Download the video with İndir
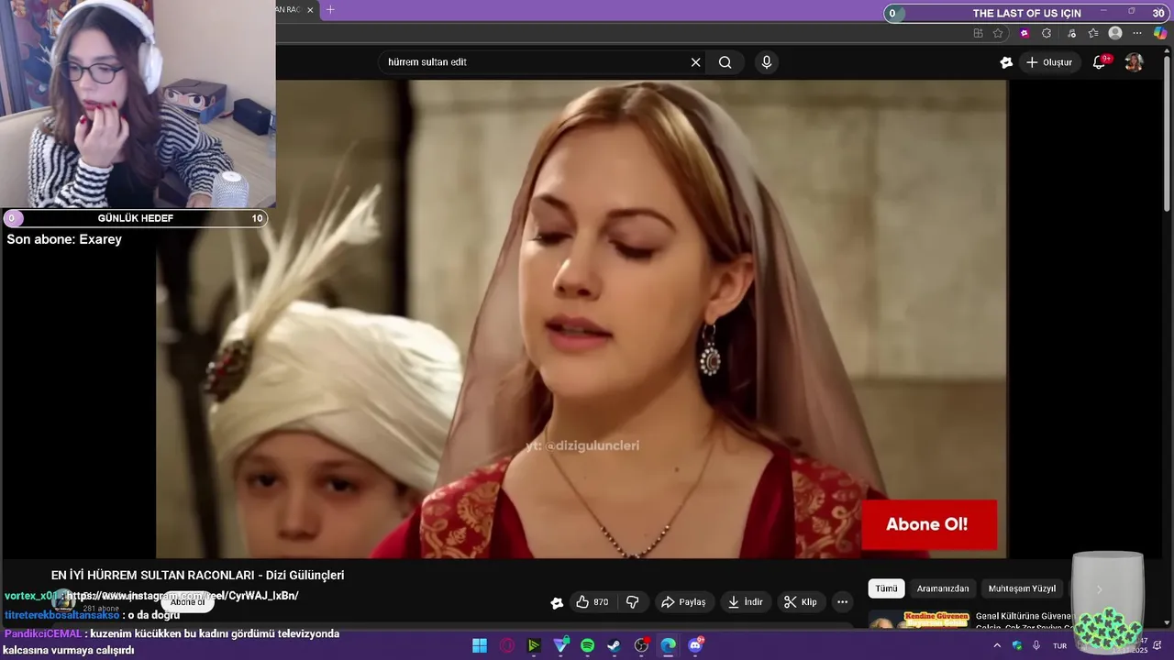 click(745, 602)
